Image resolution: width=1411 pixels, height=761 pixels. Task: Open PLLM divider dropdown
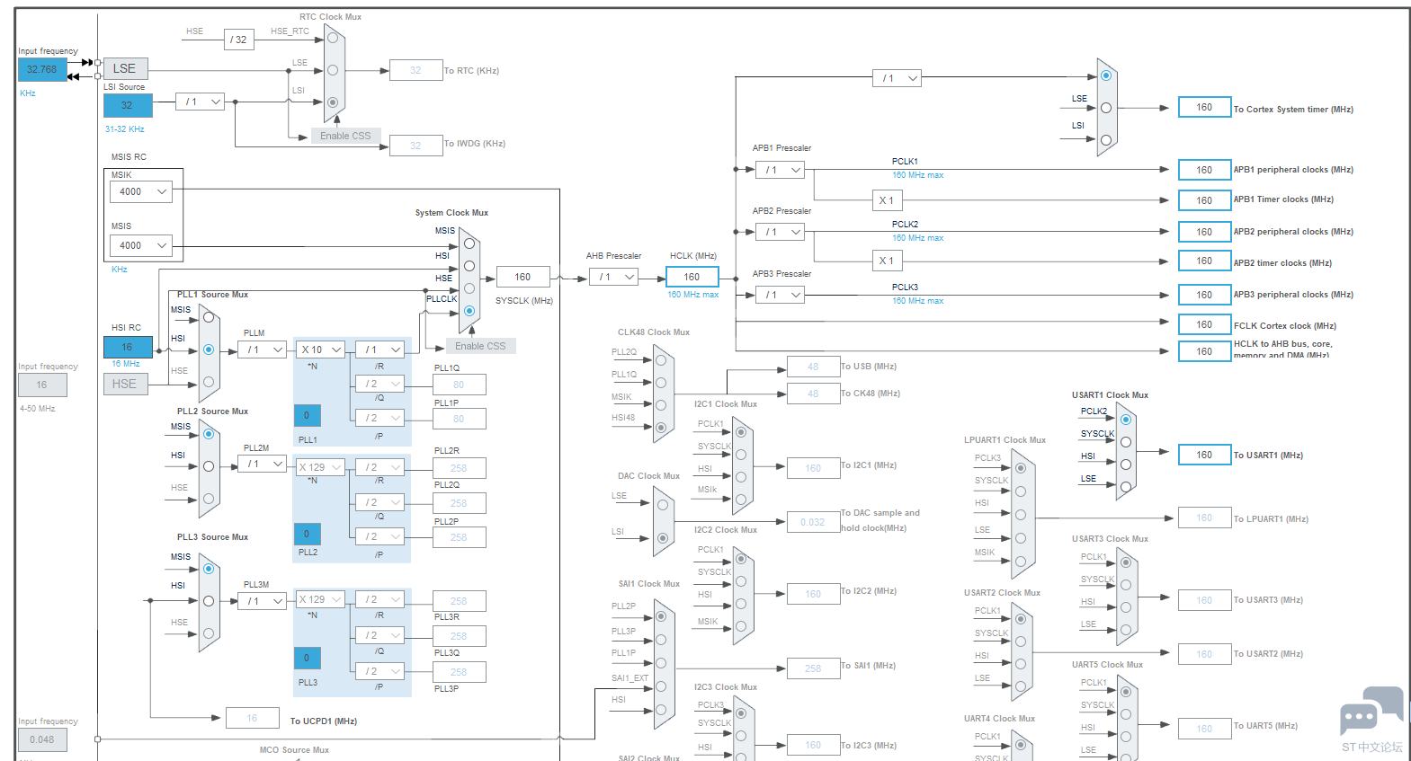pos(263,350)
